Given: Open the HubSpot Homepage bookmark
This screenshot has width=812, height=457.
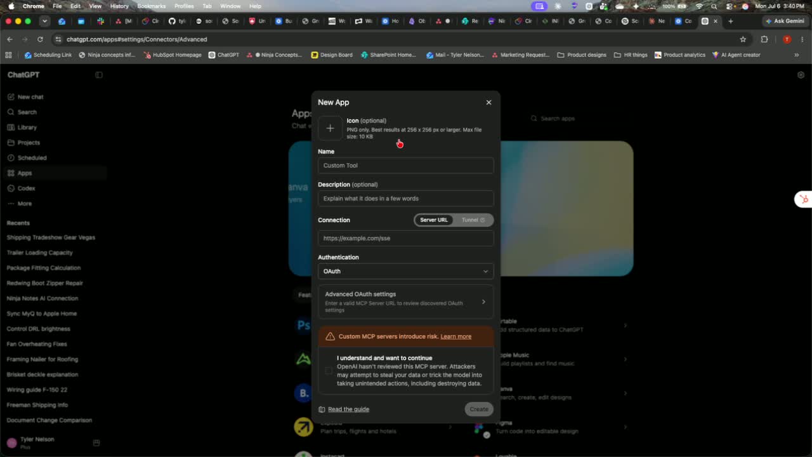Looking at the screenshot, I should (173, 55).
